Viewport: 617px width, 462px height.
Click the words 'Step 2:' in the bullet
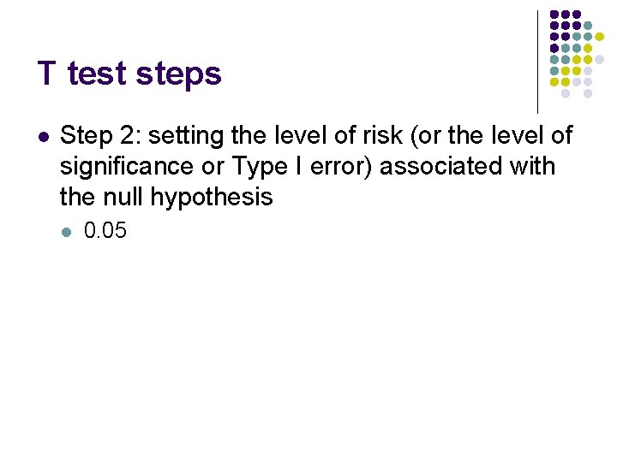point(101,135)
